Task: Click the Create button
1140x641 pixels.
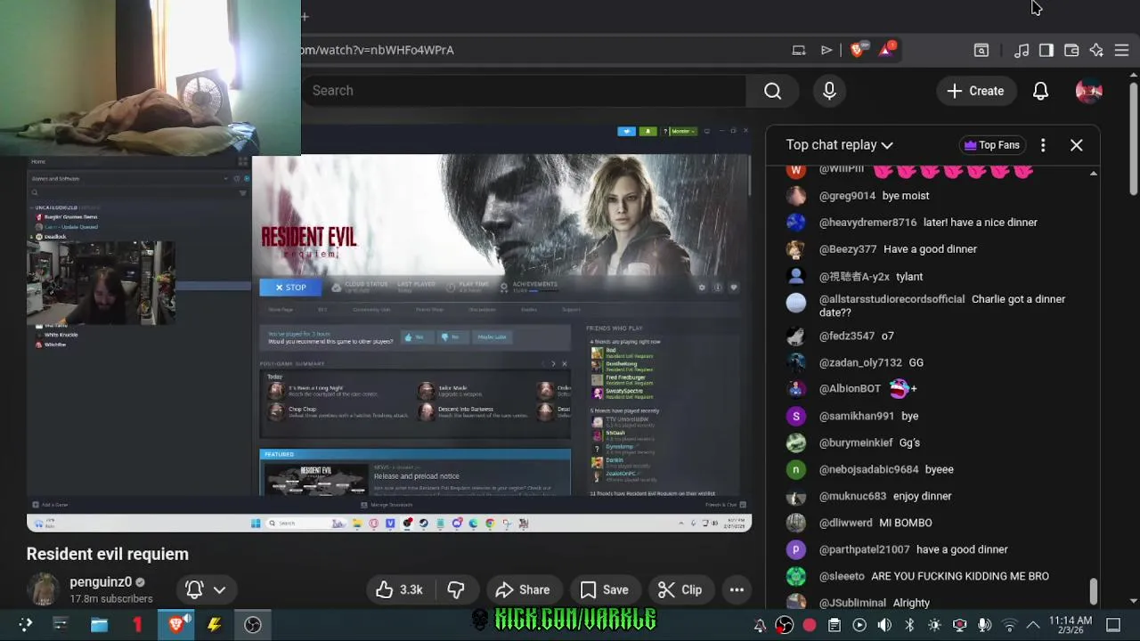Action: pyautogui.click(x=975, y=91)
